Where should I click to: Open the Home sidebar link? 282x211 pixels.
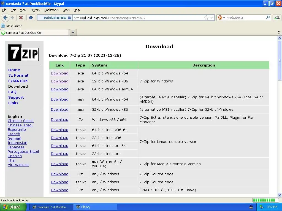(14, 70)
